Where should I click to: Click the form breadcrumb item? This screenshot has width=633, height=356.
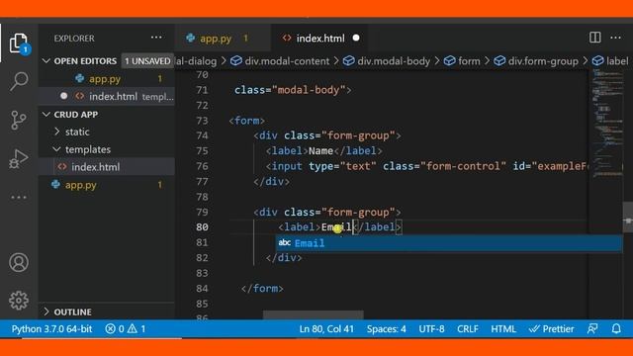pyautogui.click(x=462, y=61)
